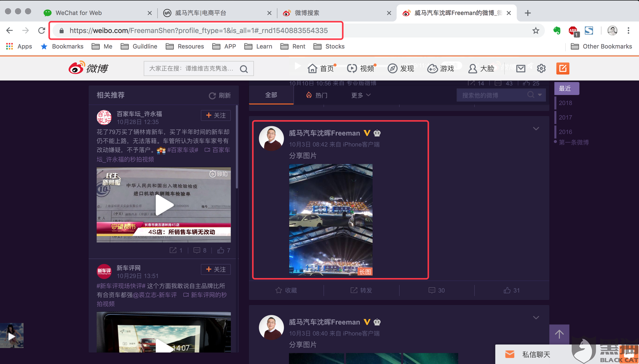
Task: Click the Adblock Plus extension icon
Action: point(573,31)
